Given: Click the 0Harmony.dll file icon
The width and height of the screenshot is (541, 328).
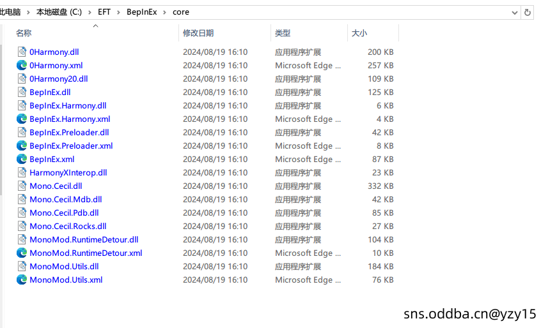Looking at the screenshot, I should 22,52.
